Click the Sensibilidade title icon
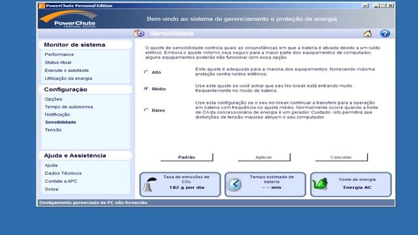 (x=139, y=33)
